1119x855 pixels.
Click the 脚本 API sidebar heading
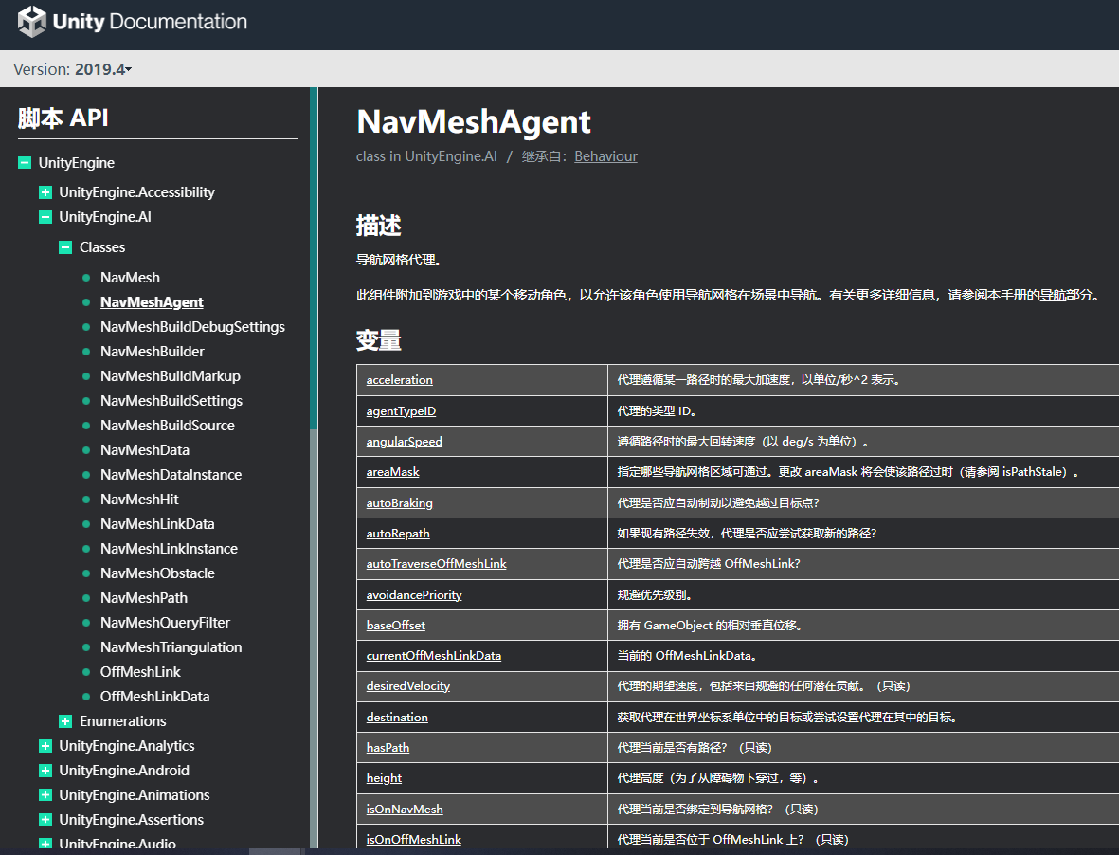click(63, 118)
